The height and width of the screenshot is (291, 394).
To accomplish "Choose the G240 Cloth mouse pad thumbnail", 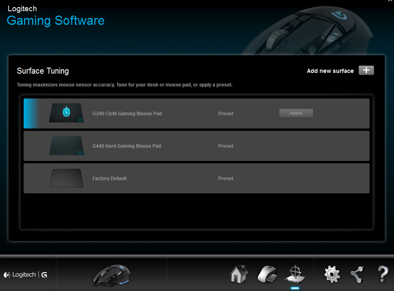I will (x=67, y=113).
